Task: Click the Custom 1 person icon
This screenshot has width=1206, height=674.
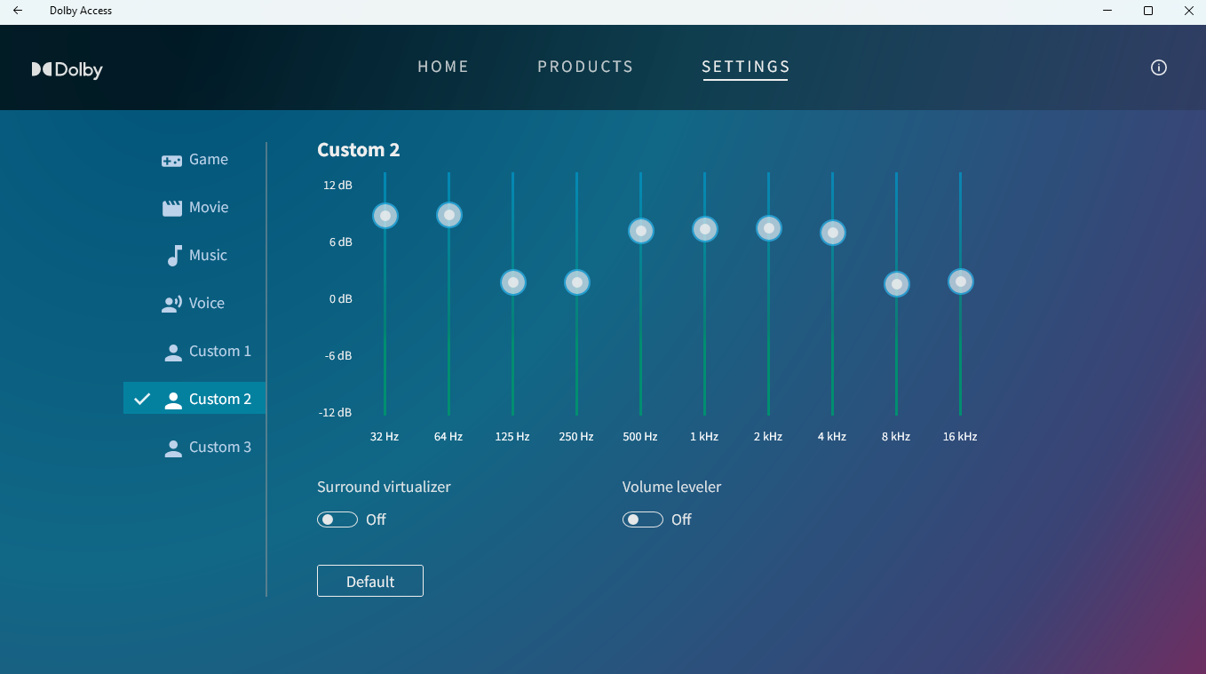Action: click(173, 353)
